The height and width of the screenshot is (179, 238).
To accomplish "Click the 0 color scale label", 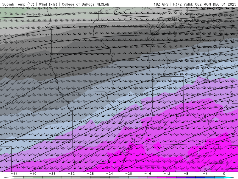I will pyautogui.click(x=224, y=174).
